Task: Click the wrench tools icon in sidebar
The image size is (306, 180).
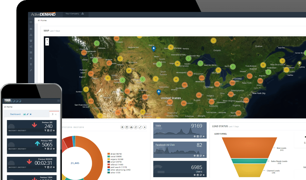Action: click(x=31, y=70)
